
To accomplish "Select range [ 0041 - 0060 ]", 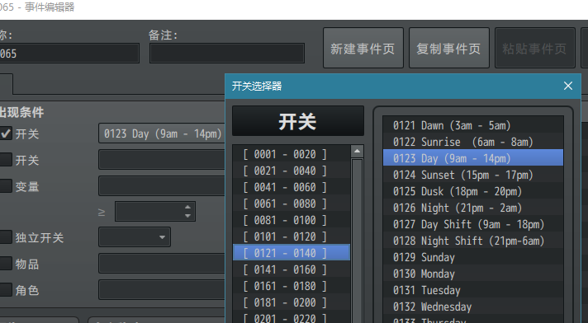I will [x=292, y=187].
